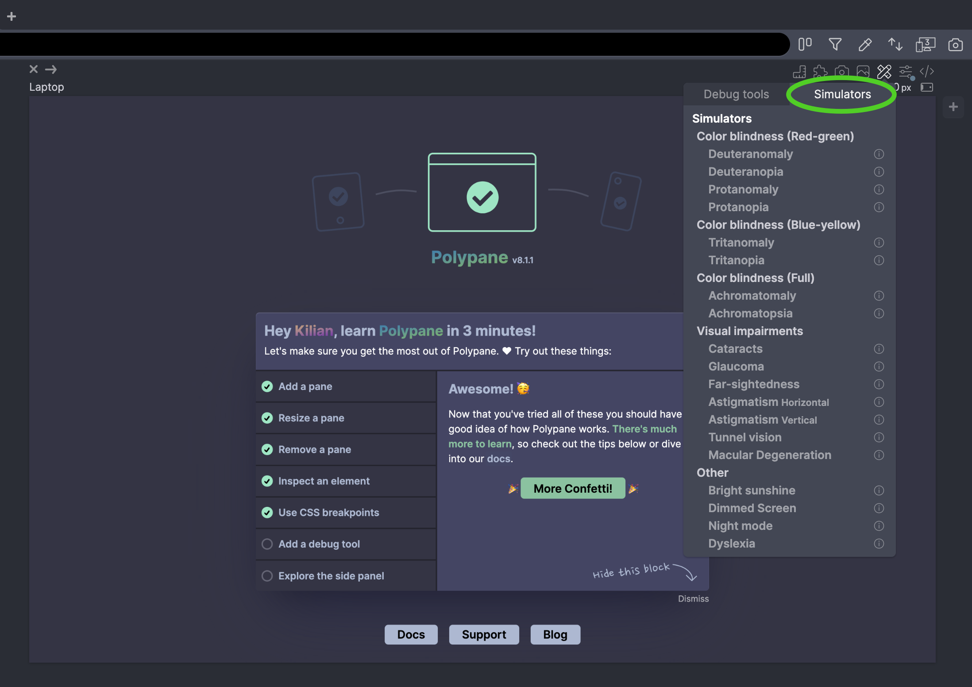Enable the Deuteranomaly simulator

[750, 154]
